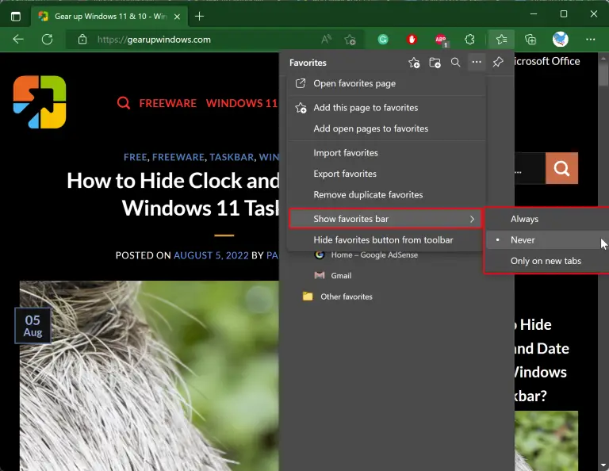View site information lock icon
This screenshot has width=609, height=471.
click(82, 39)
